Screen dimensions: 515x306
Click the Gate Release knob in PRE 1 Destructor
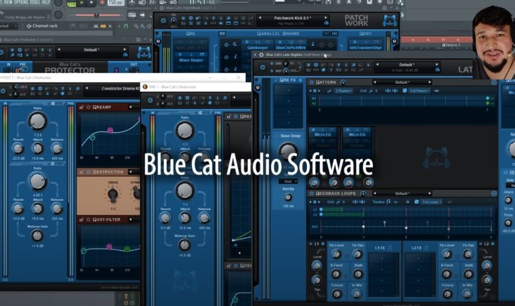[204, 158]
